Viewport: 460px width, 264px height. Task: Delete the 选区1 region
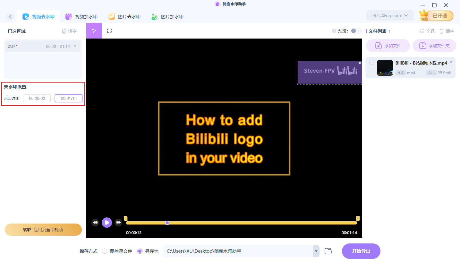click(75, 46)
